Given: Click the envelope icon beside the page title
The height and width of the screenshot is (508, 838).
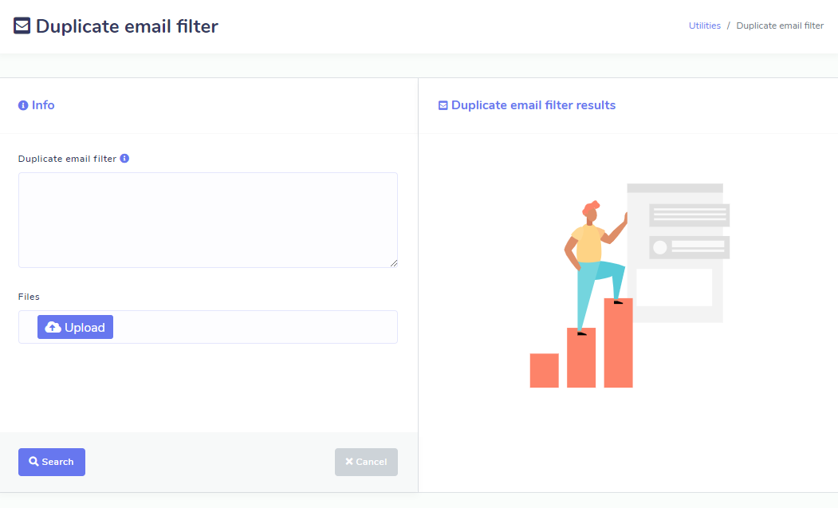Looking at the screenshot, I should (x=22, y=26).
